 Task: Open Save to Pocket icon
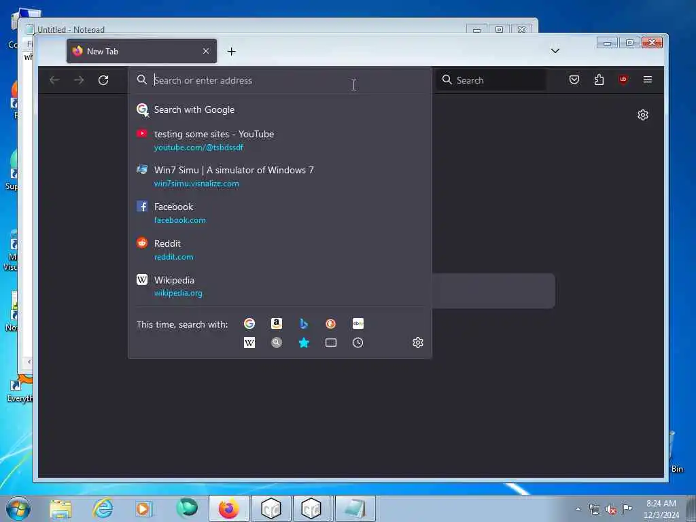click(x=574, y=80)
